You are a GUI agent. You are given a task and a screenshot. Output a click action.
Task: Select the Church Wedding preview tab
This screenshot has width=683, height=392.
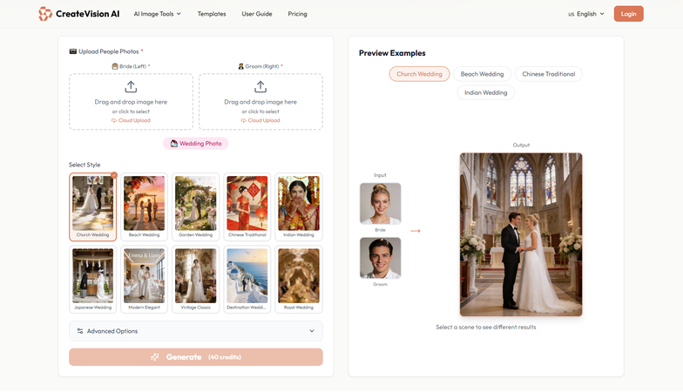click(x=420, y=74)
